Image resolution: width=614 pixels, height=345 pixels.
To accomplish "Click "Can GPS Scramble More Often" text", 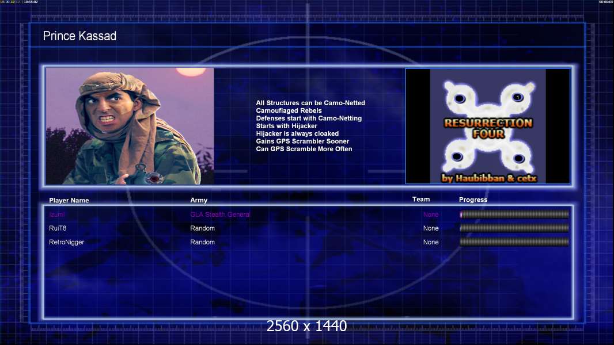I will coord(304,149).
